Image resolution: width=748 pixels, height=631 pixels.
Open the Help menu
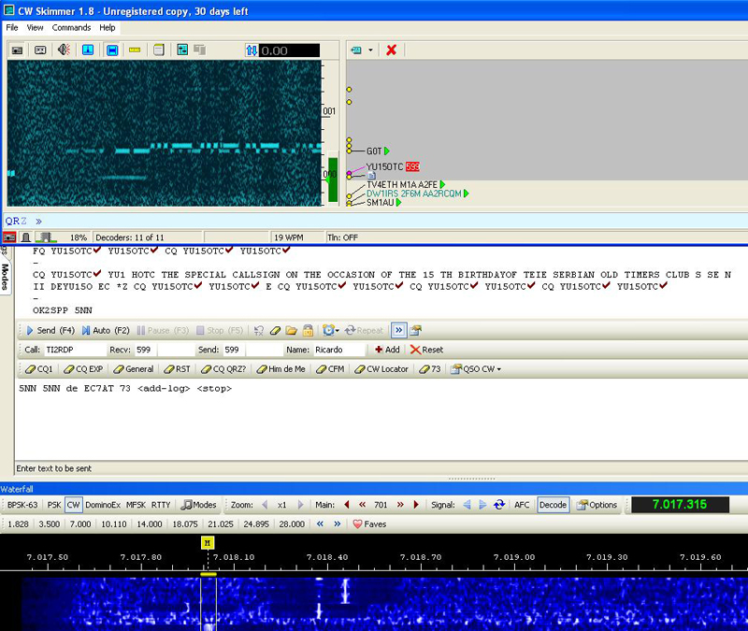[x=108, y=28]
